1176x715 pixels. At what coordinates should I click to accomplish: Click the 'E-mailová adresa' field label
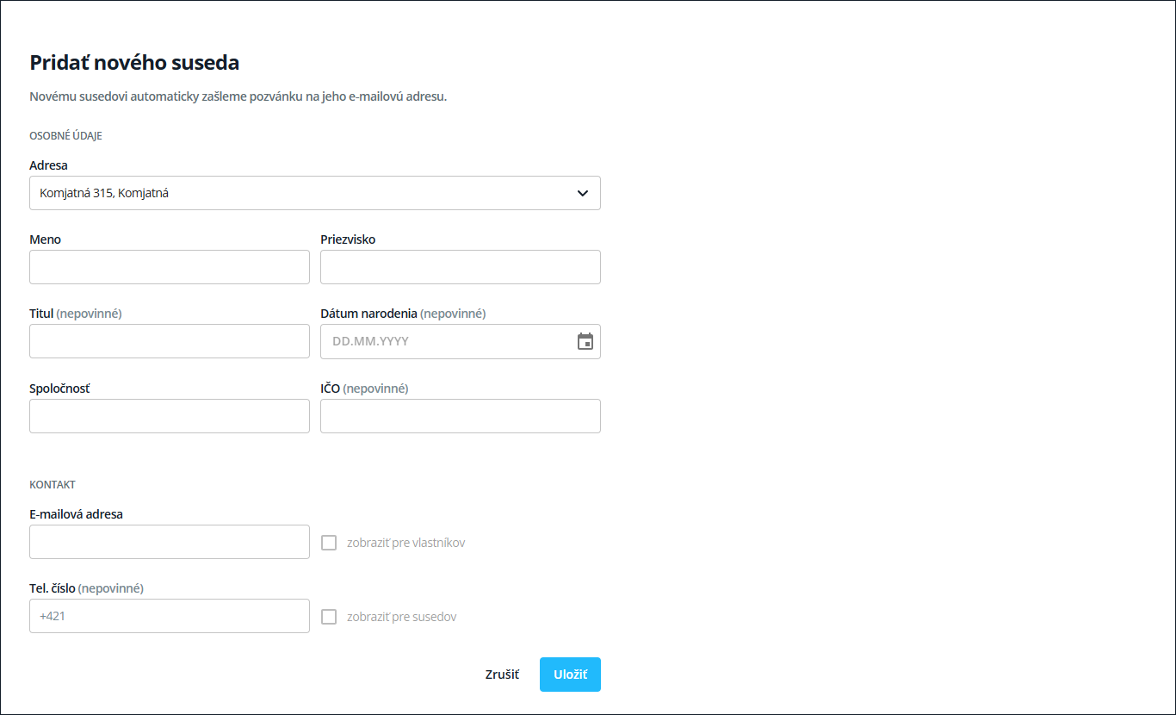click(76, 514)
